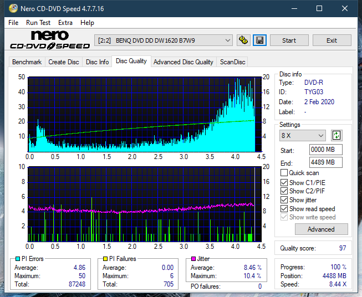Image resolution: width=362 pixels, height=297 pixels.
Task: Switch to Advanced Disc Quality tab
Action: pyautogui.click(x=183, y=62)
